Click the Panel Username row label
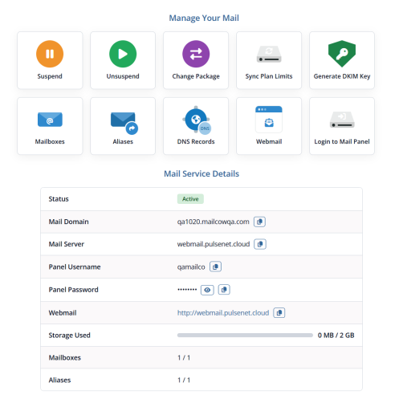Viewport: 403px width, 403px height. click(75, 267)
